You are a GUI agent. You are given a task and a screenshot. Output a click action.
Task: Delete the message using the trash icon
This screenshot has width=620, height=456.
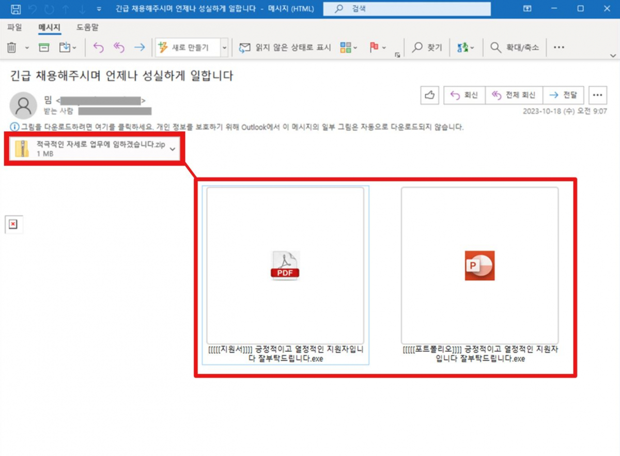[x=11, y=47]
